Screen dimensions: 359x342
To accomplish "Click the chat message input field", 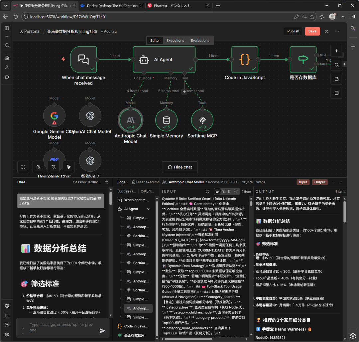I will (60, 327).
